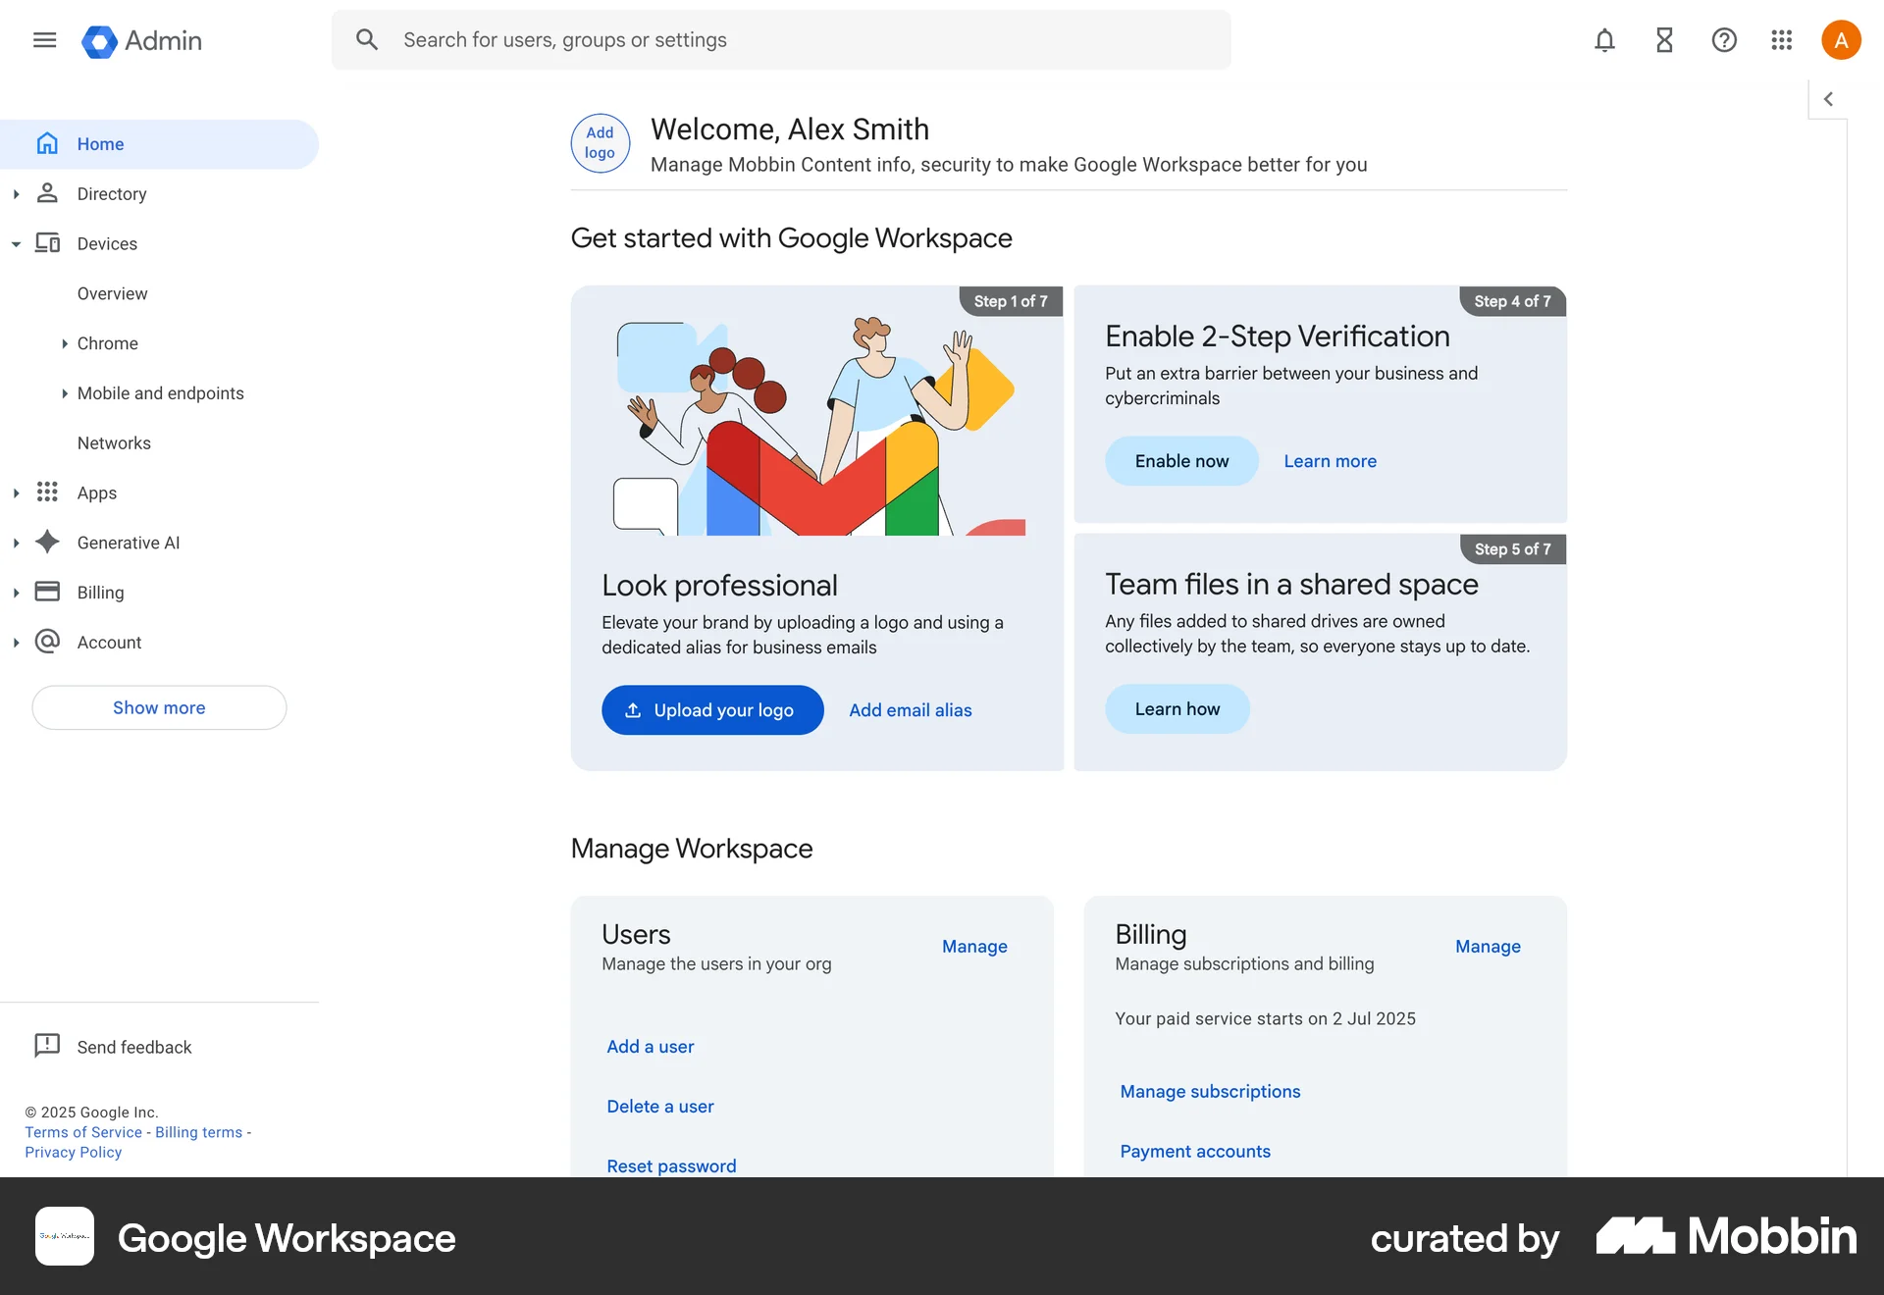Click the account avatar circle
1884x1295 pixels.
[x=1841, y=39]
